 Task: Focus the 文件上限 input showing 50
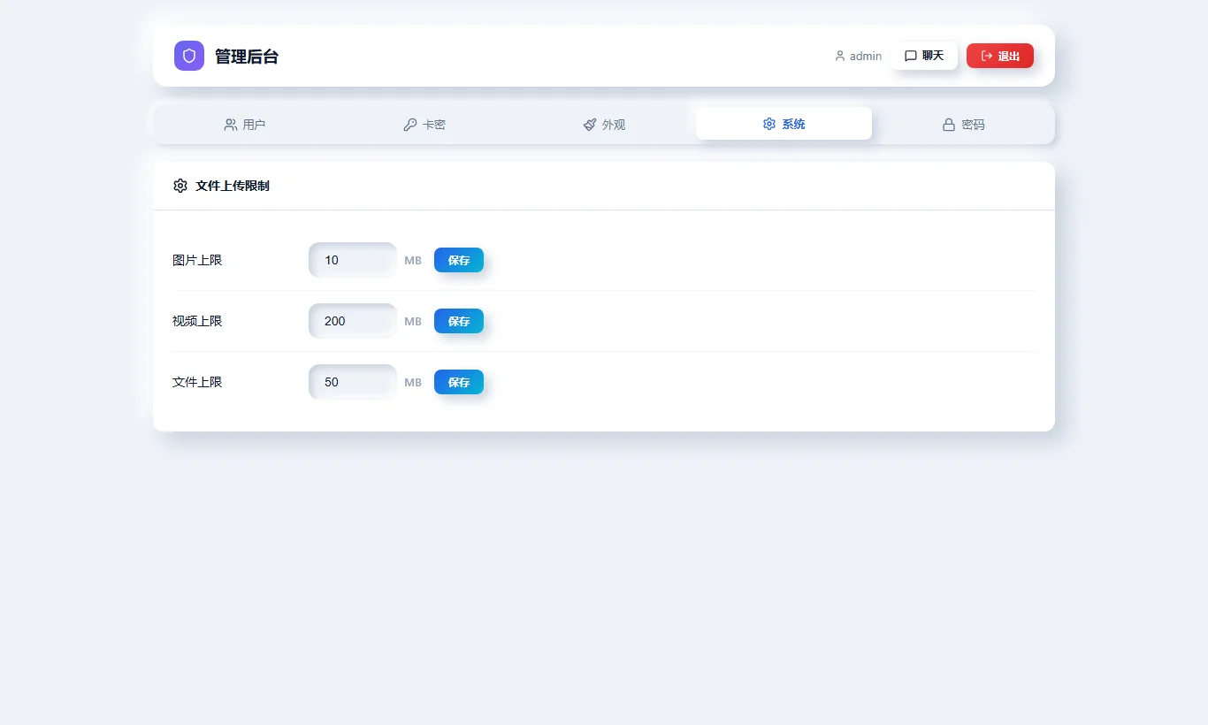pos(353,382)
